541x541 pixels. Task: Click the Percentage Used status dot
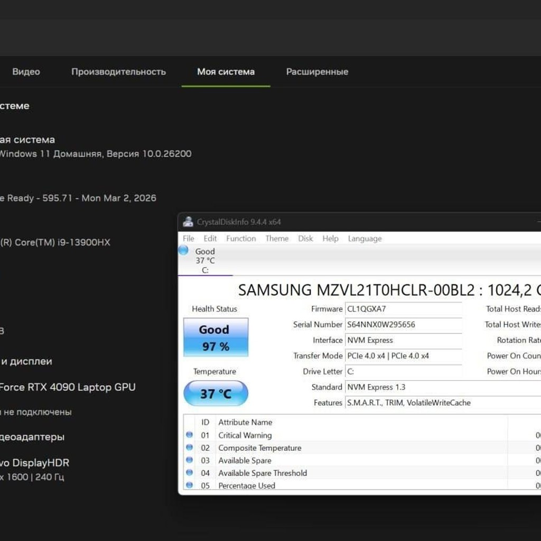point(190,485)
